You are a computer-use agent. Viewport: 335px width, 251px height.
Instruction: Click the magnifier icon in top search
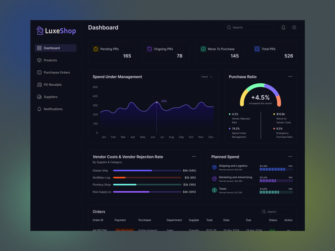pos(229,27)
